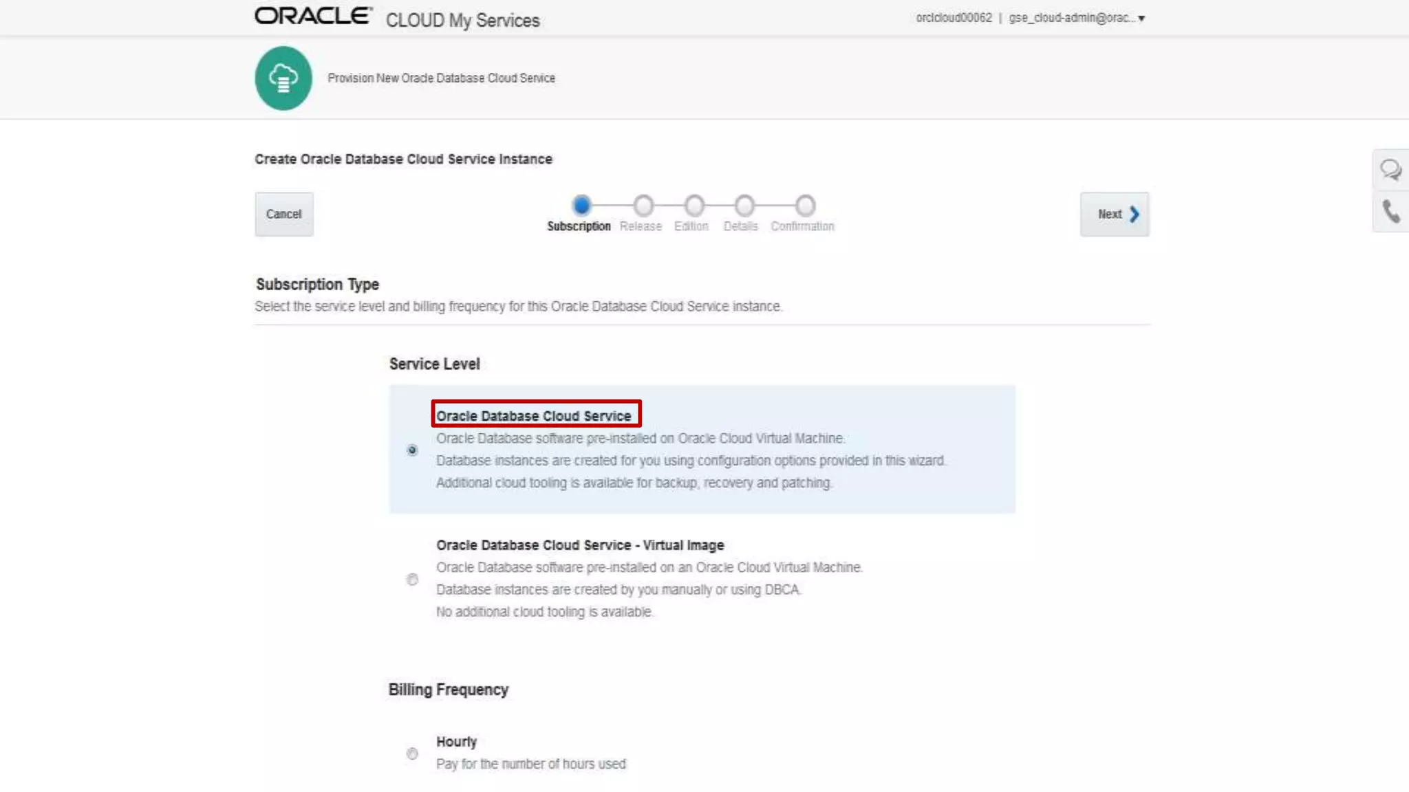Screen dimensions: 1409x792
Task: Click the CLOUD My Services title
Action: point(463,21)
